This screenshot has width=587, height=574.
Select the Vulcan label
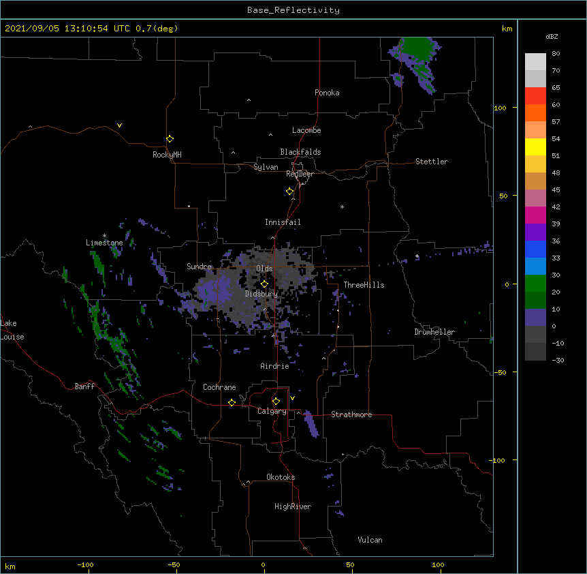(x=370, y=540)
